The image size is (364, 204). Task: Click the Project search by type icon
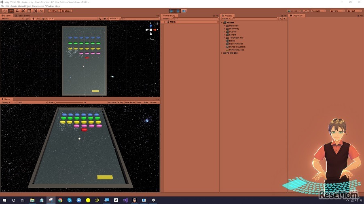point(280,19)
